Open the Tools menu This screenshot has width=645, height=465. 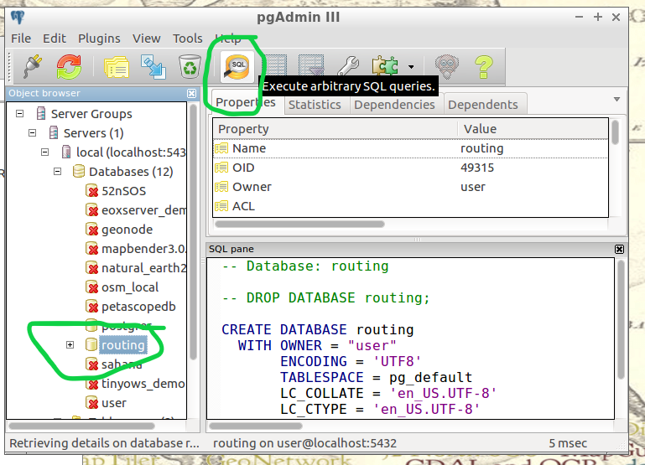pos(187,39)
